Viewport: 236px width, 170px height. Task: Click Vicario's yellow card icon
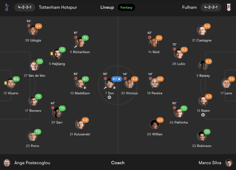(6, 83)
